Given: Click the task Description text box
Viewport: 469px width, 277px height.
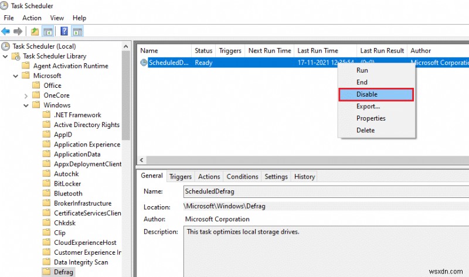Looking at the screenshot, I should 327,251.
